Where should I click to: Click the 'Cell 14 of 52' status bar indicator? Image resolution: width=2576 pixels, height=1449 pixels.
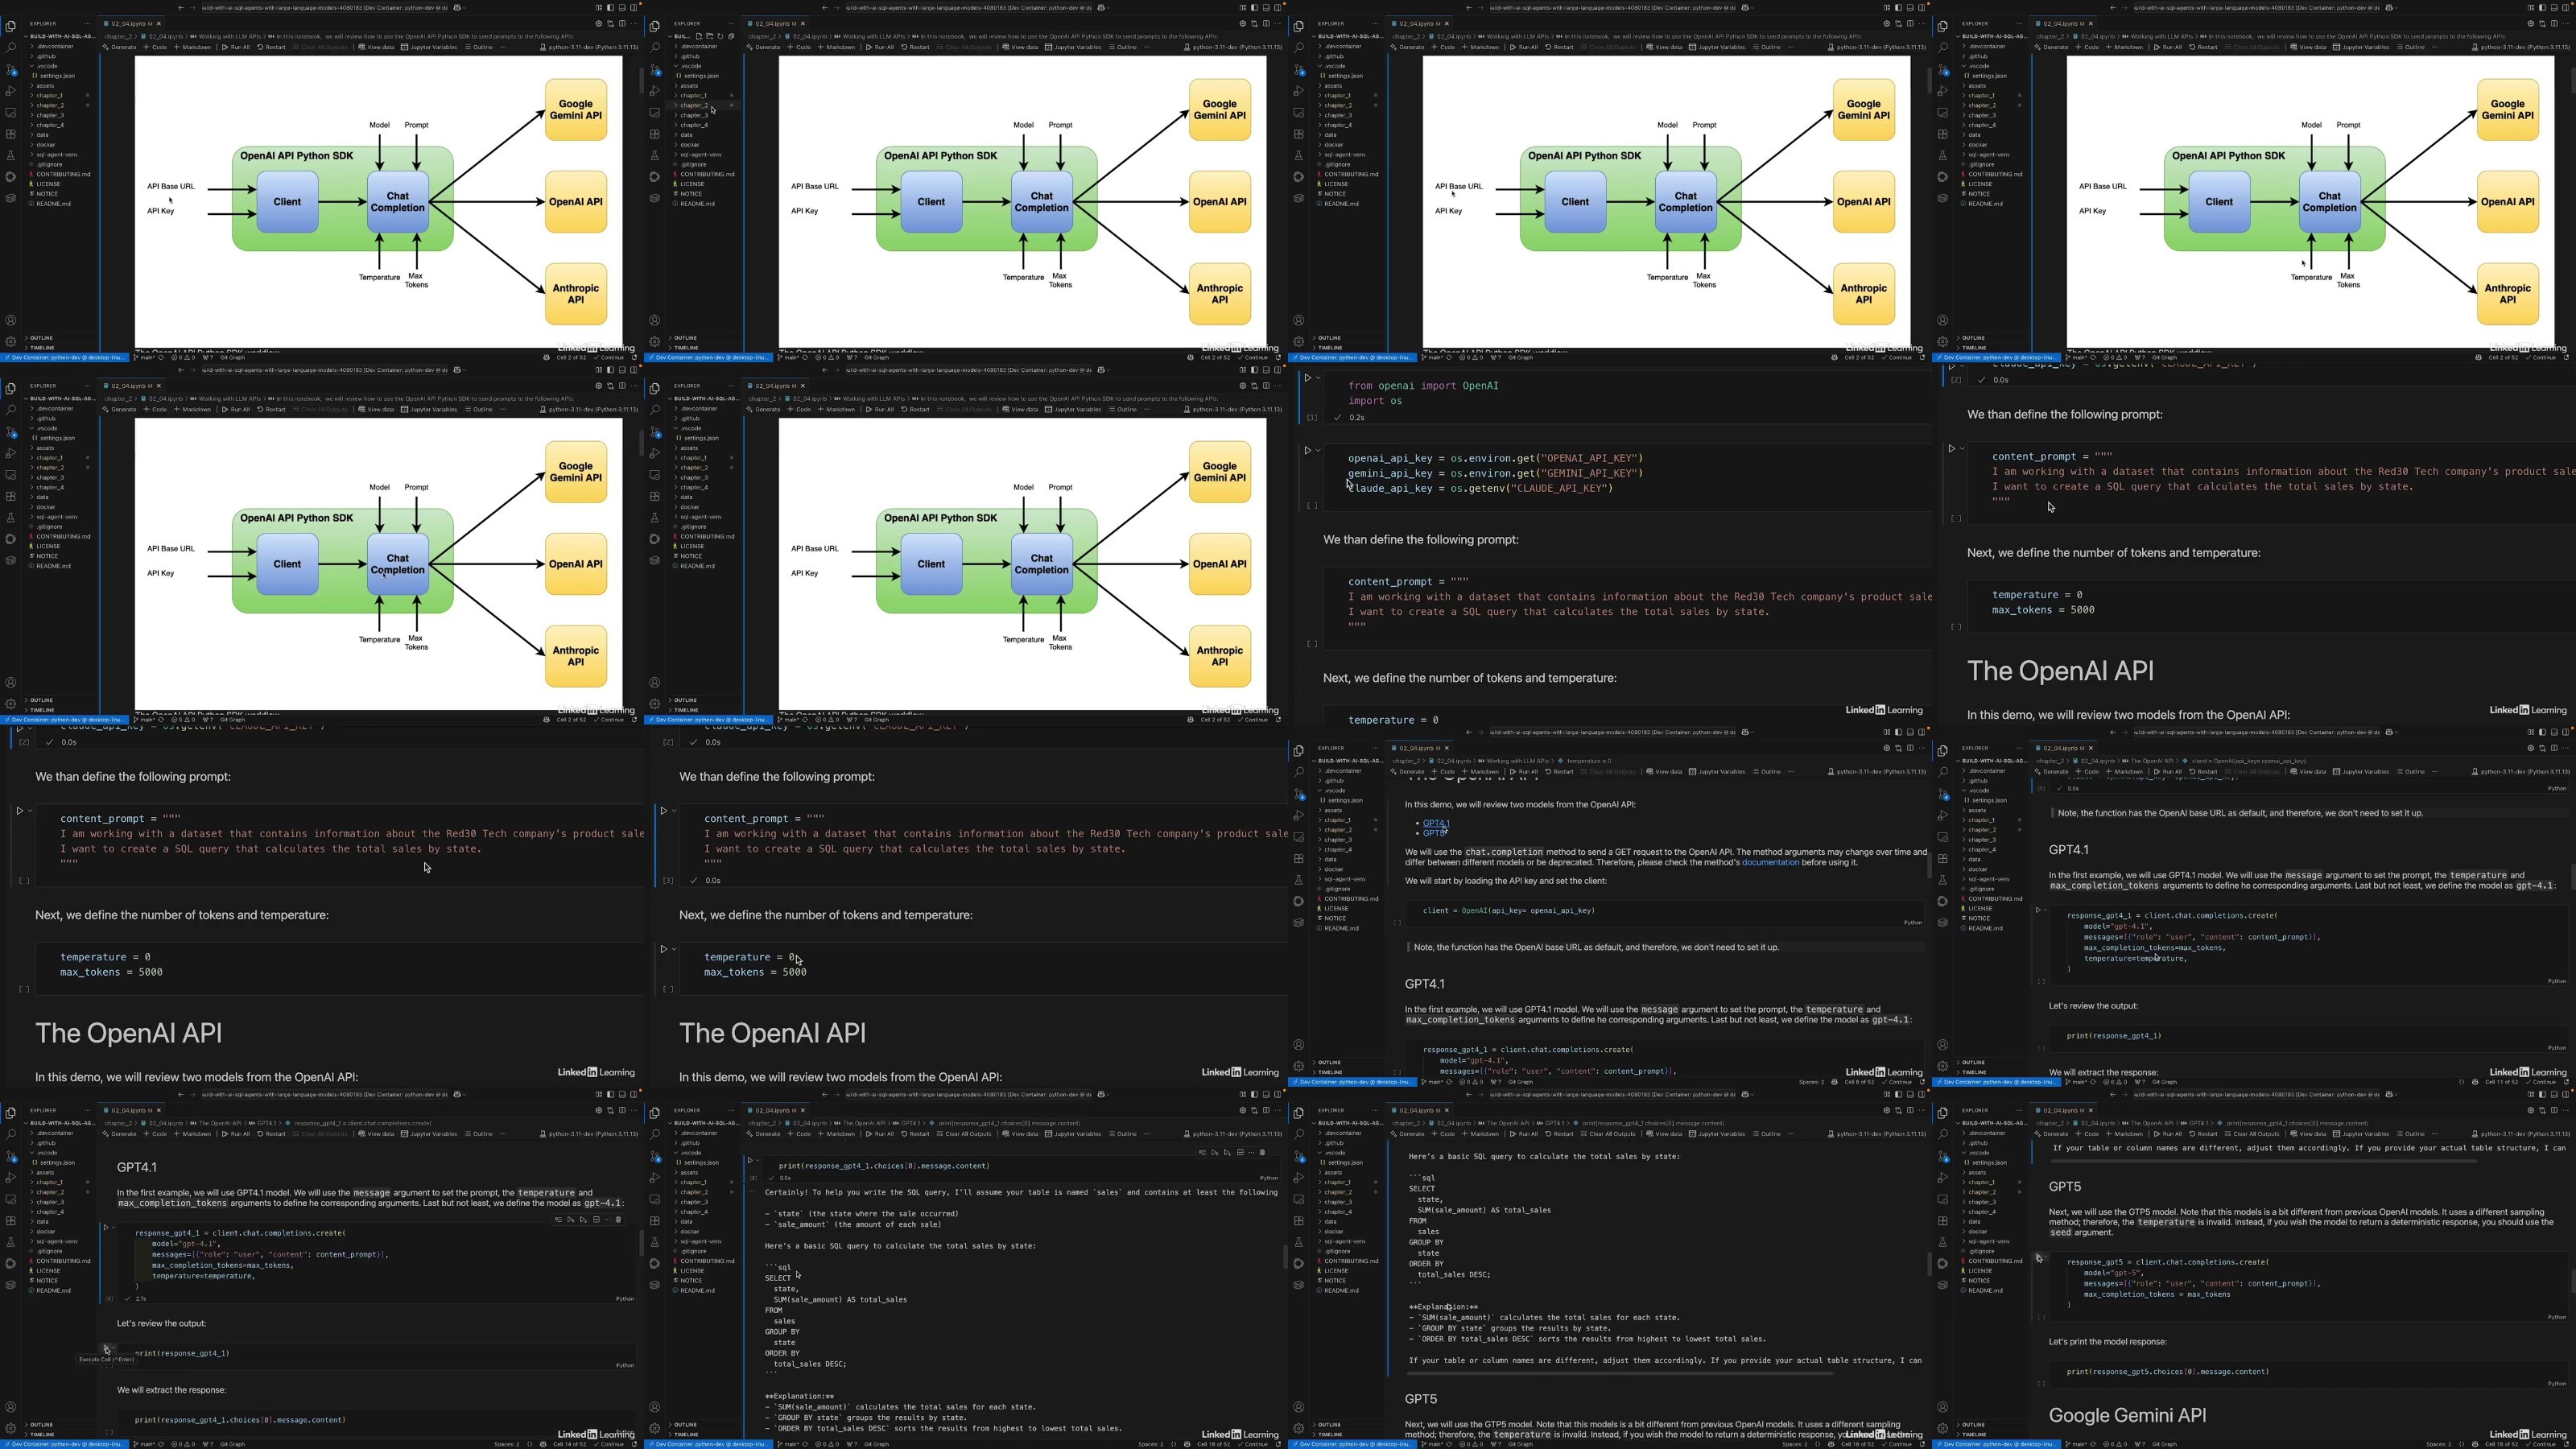569,1444
